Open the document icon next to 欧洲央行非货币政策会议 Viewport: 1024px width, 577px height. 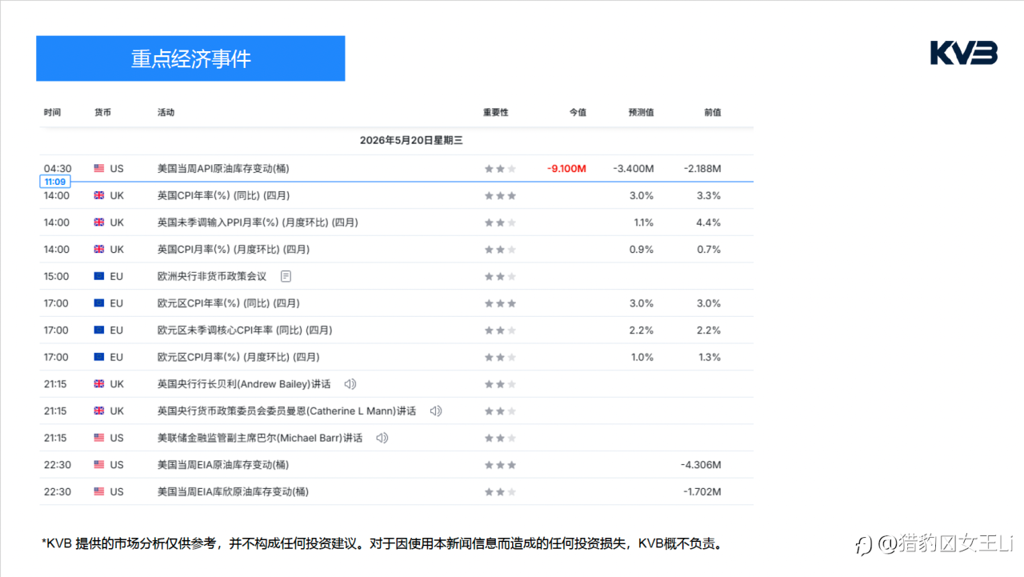[x=286, y=276]
